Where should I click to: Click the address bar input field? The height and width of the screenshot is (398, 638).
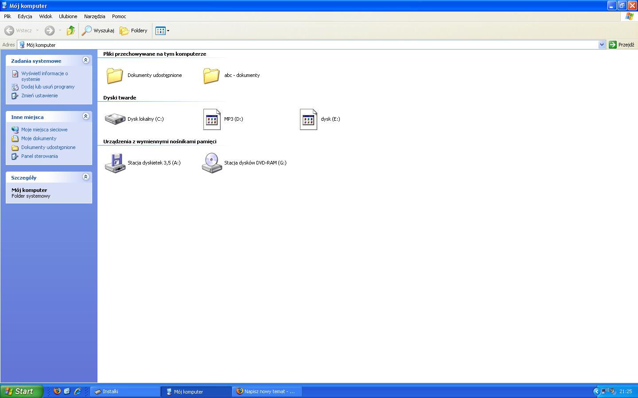pos(311,45)
